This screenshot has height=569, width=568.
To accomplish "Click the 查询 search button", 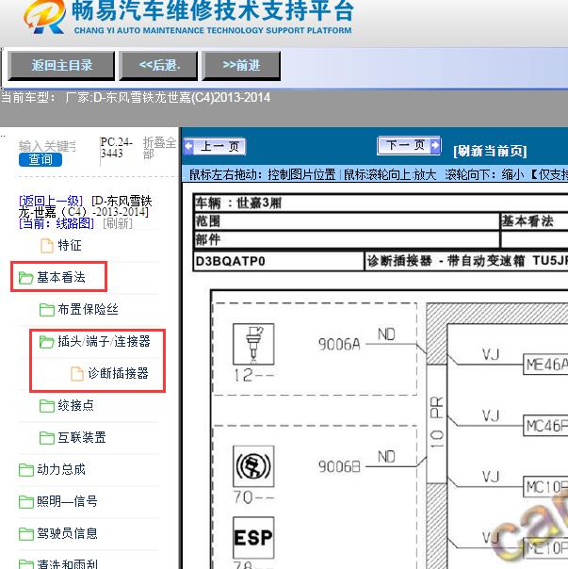I will 41,159.
